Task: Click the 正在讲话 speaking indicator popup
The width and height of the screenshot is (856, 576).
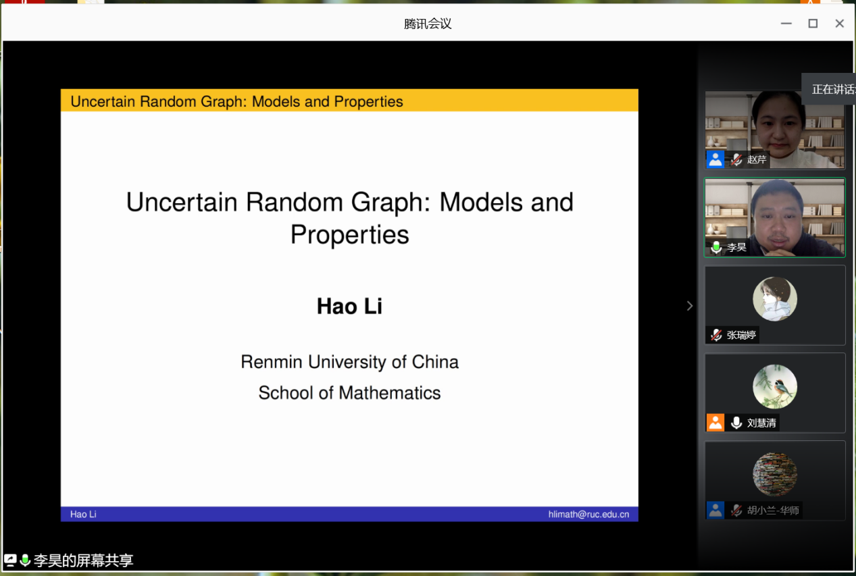Action: (x=831, y=89)
